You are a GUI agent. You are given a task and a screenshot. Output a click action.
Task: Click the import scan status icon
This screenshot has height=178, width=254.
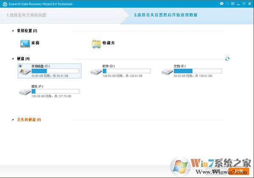(x=233, y=4)
